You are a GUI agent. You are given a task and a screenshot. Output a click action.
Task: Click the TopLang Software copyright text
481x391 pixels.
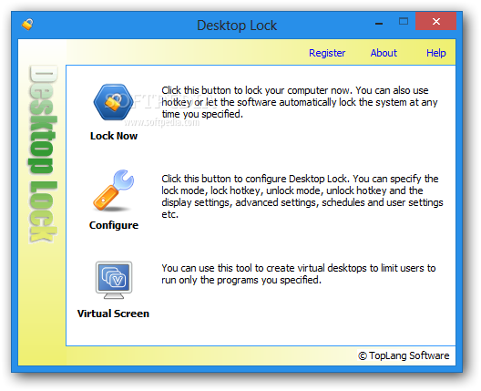(x=404, y=355)
